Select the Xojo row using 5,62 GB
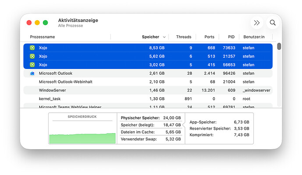 coord(148,56)
